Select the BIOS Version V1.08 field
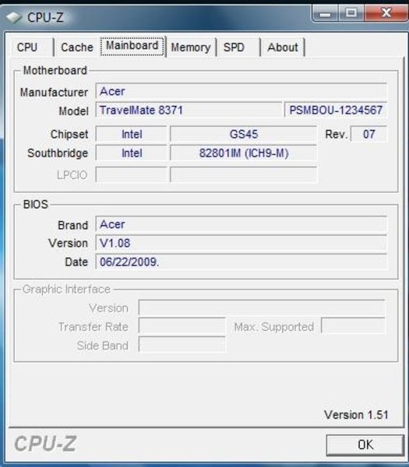This screenshot has width=409, height=467. [x=242, y=243]
